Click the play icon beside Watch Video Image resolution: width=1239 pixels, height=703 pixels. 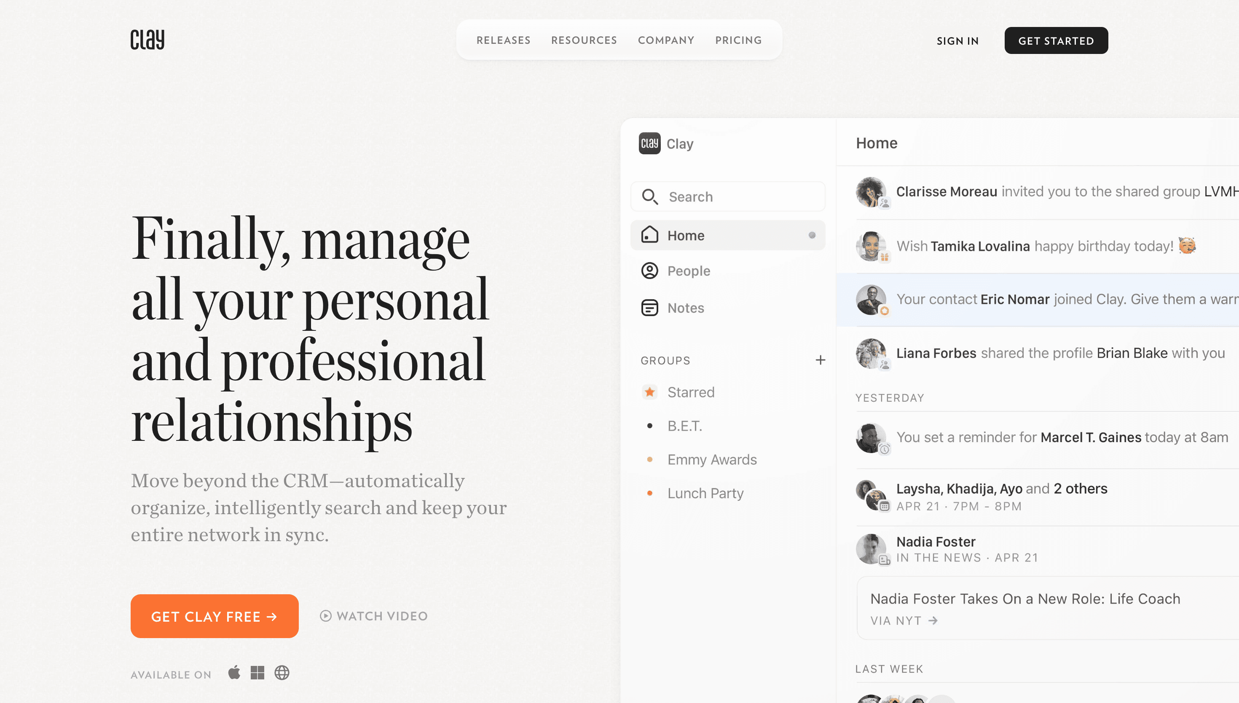pyautogui.click(x=326, y=616)
